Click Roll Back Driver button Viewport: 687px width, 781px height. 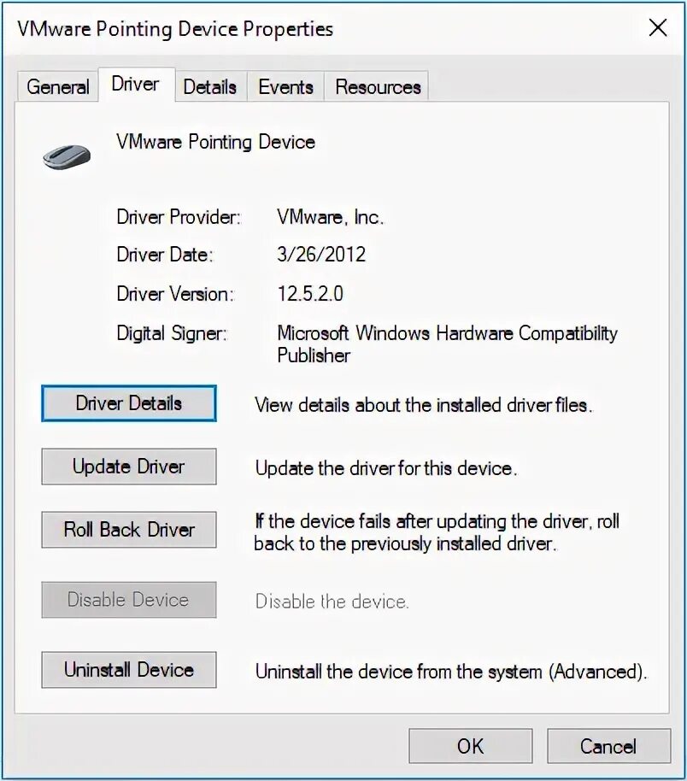pos(129,530)
